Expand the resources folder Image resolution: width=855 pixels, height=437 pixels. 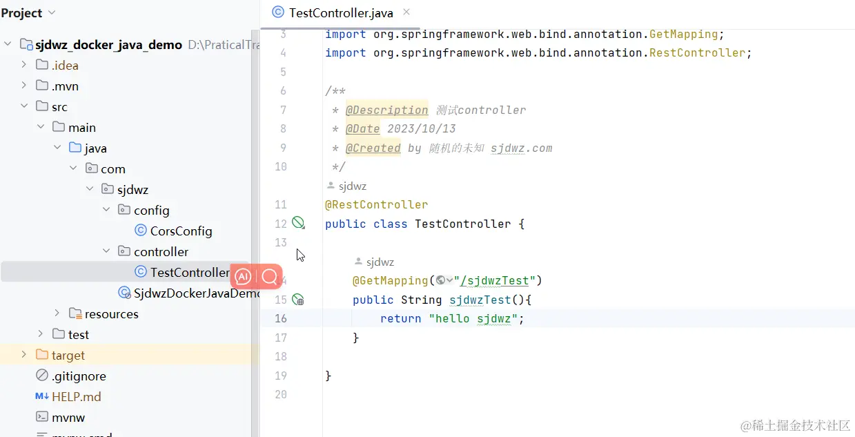(x=57, y=313)
